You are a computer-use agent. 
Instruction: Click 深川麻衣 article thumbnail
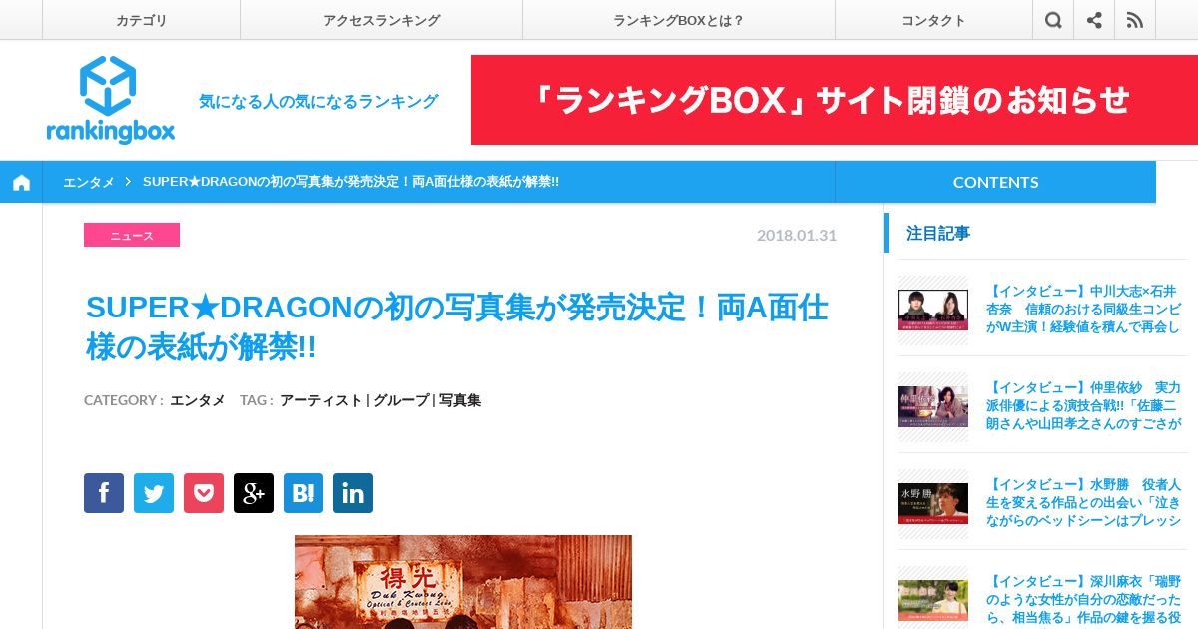point(933,600)
